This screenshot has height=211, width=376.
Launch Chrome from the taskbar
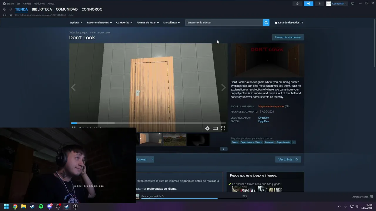tap(15, 206)
